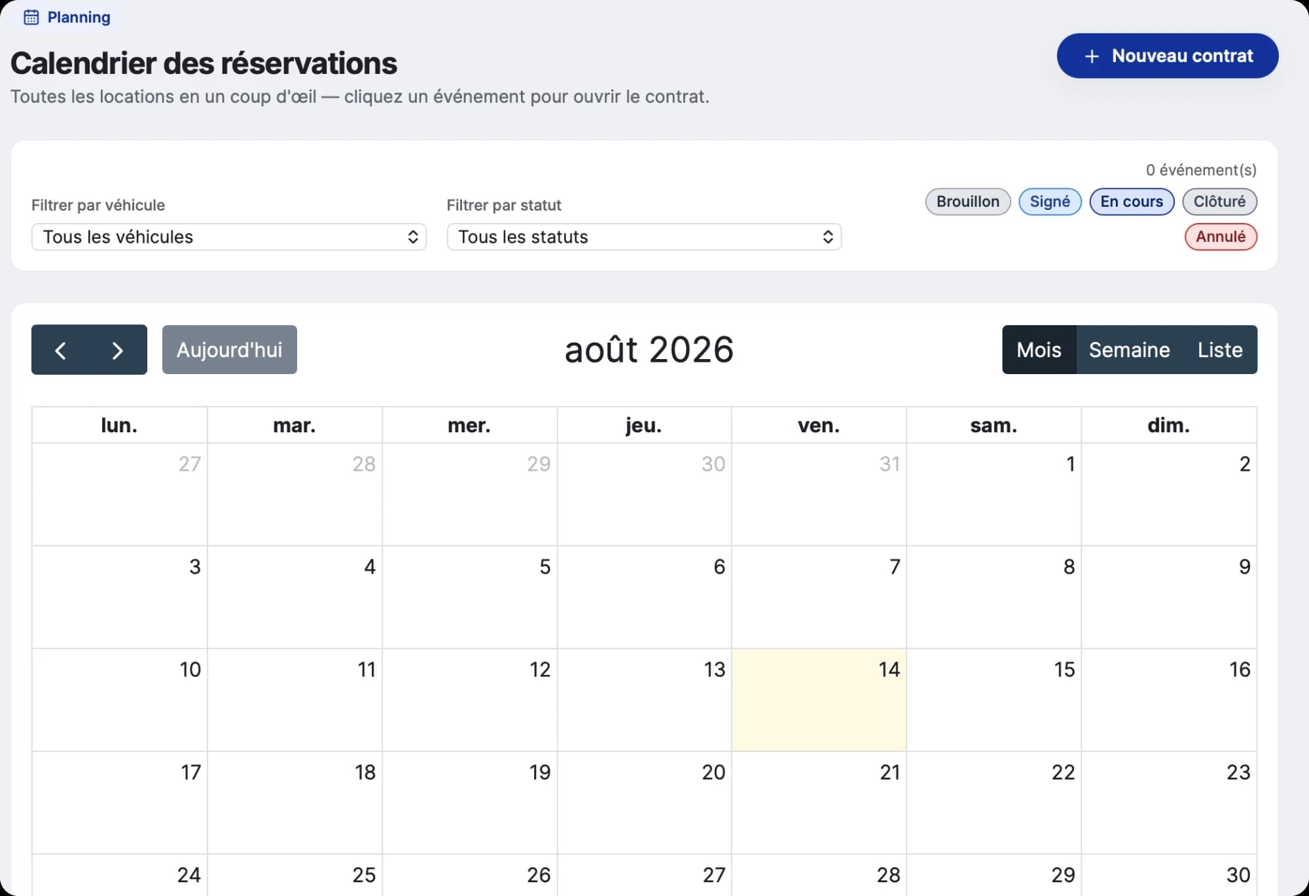Click 'Calendrier des réservations' heading
1309x896 pixels.
click(x=204, y=63)
